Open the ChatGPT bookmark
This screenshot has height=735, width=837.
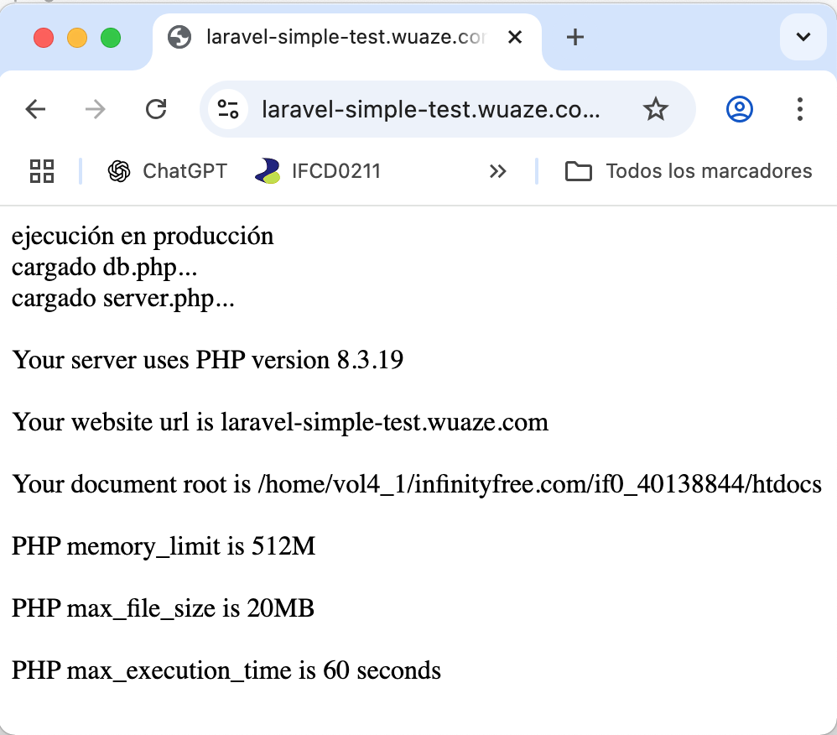168,171
